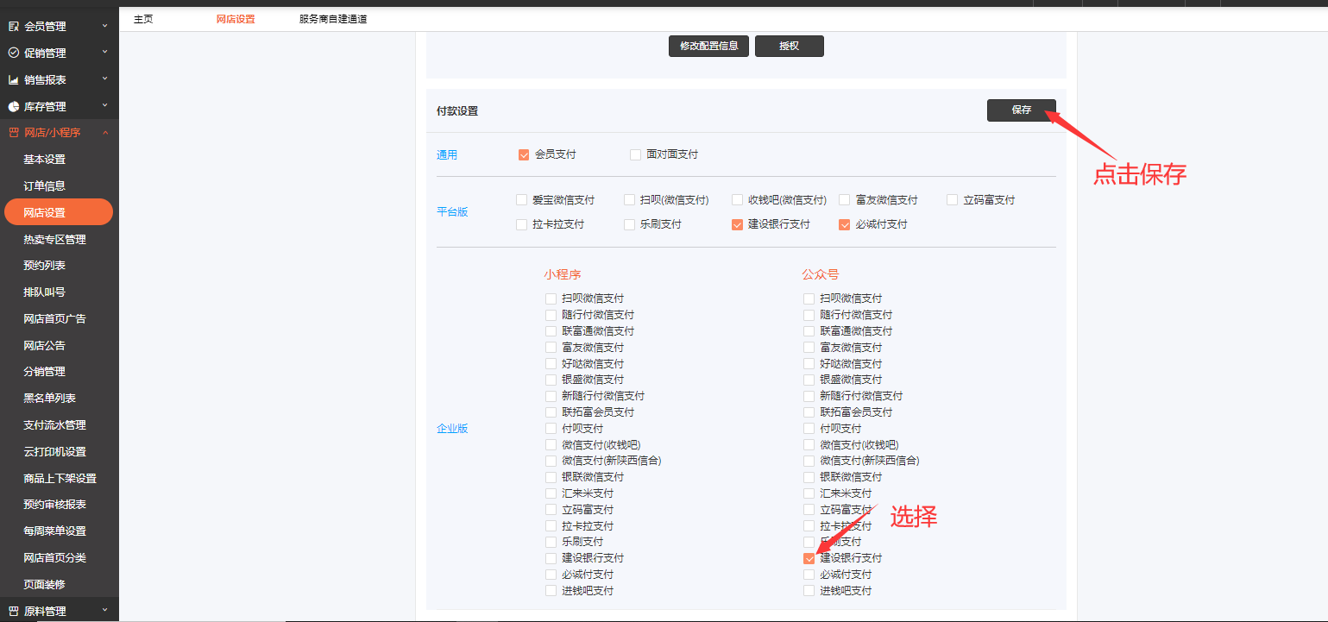Click the 销售报表 bar chart icon

tap(13, 80)
